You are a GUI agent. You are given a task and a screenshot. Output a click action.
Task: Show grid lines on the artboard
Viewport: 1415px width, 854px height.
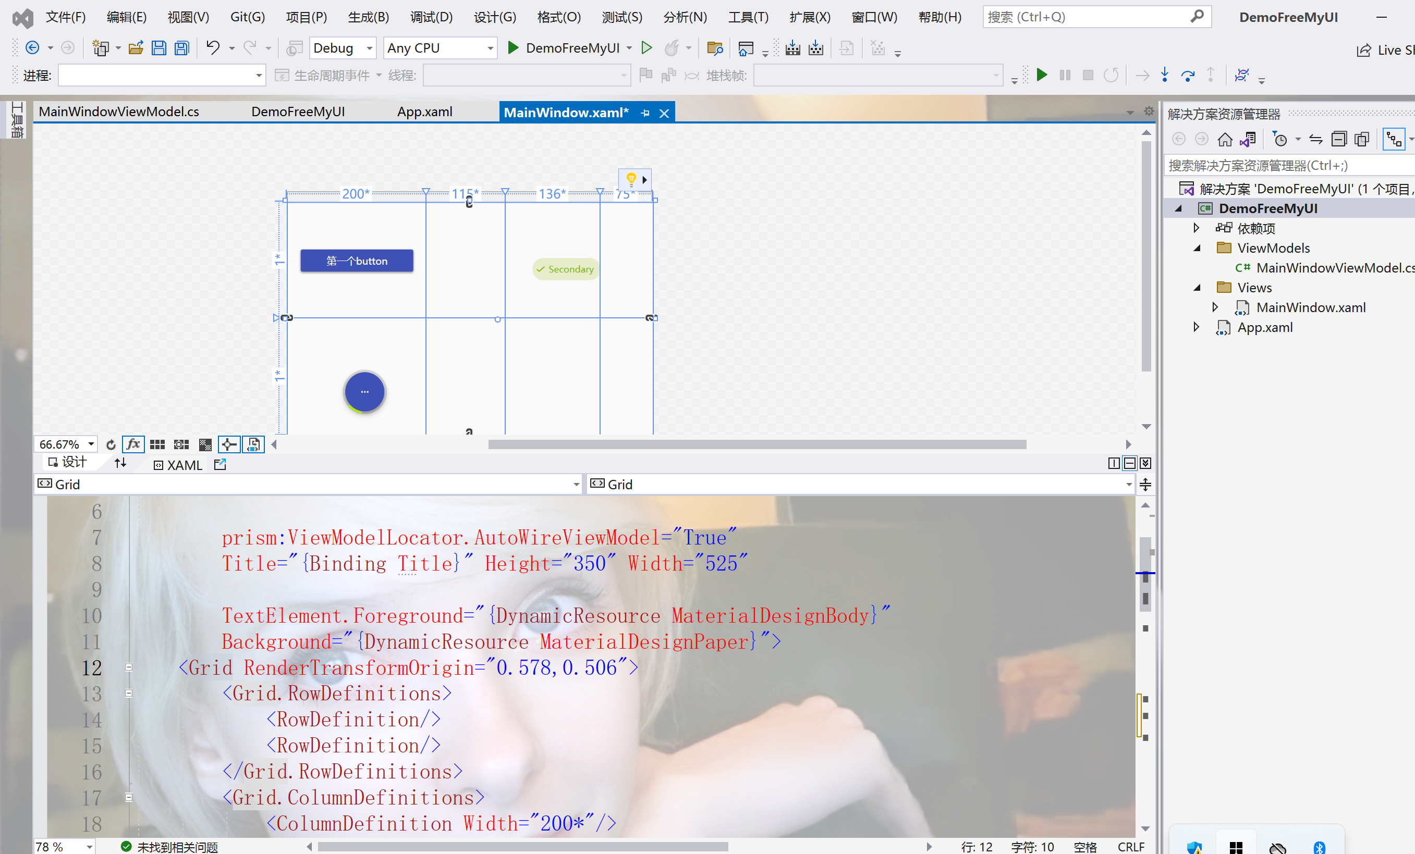point(157,444)
